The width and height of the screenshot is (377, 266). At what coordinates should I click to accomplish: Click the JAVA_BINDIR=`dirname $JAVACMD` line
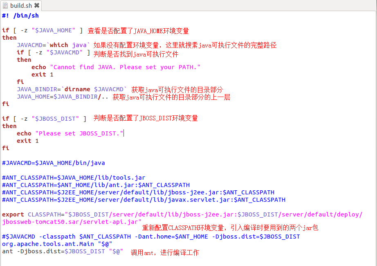72,89
